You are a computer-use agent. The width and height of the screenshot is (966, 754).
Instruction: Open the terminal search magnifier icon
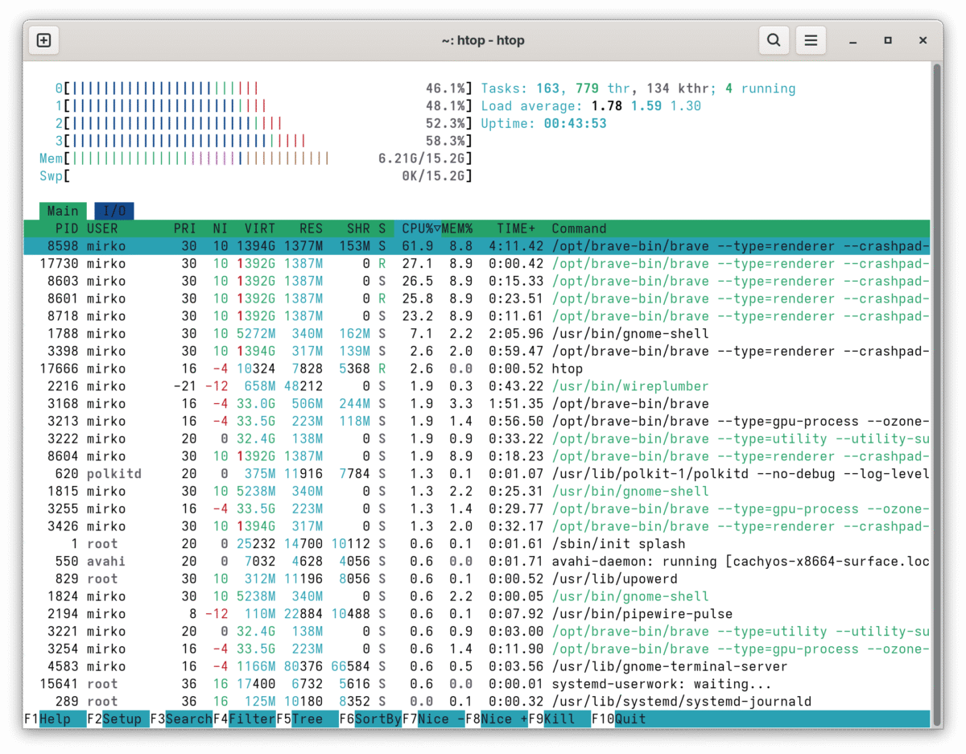pos(774,40)
